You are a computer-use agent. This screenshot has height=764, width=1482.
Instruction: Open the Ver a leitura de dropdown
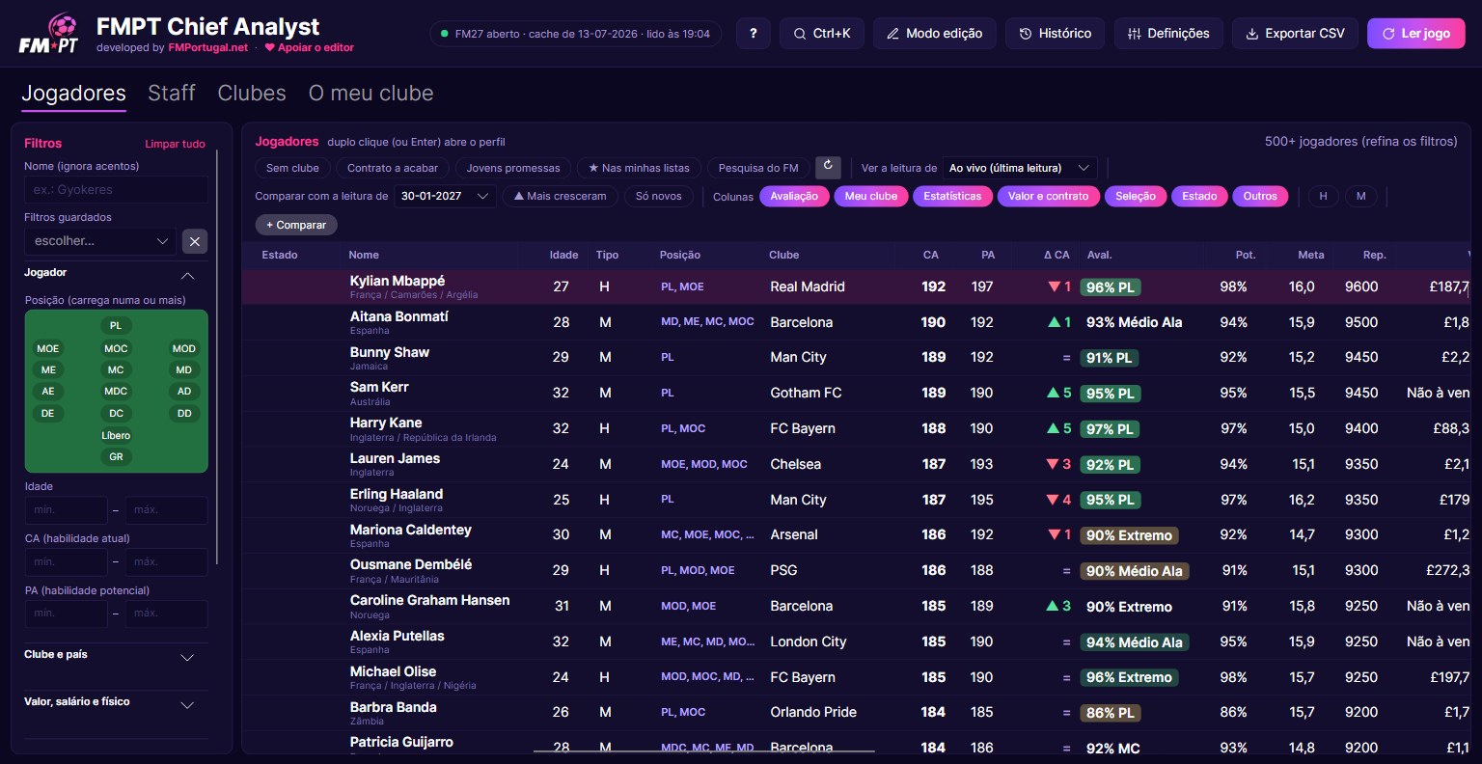1020,168
